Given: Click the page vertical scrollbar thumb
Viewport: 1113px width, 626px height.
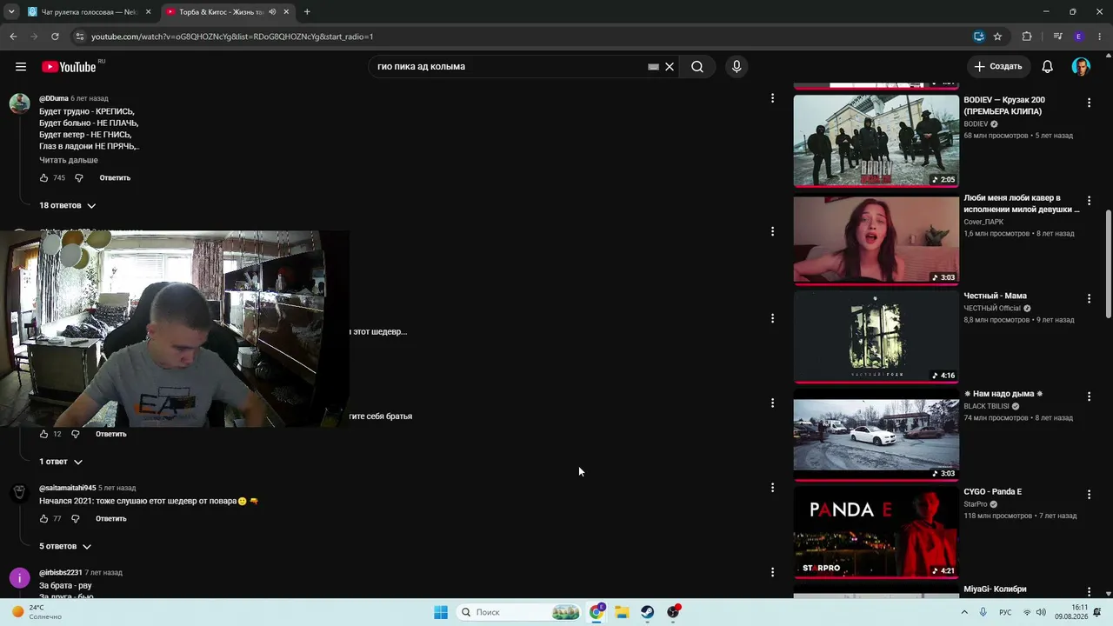Looking at the screenshot, I should pos(1108,263).
